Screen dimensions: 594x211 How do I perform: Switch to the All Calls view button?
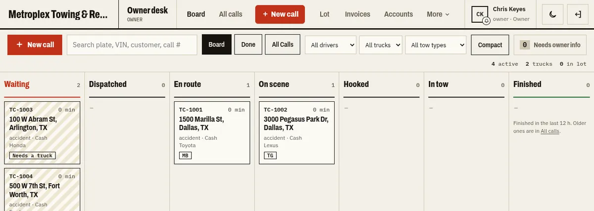pos(283,44)
